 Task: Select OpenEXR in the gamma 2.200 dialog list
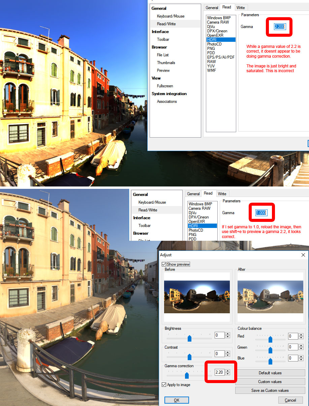click(x=216, y=35)
